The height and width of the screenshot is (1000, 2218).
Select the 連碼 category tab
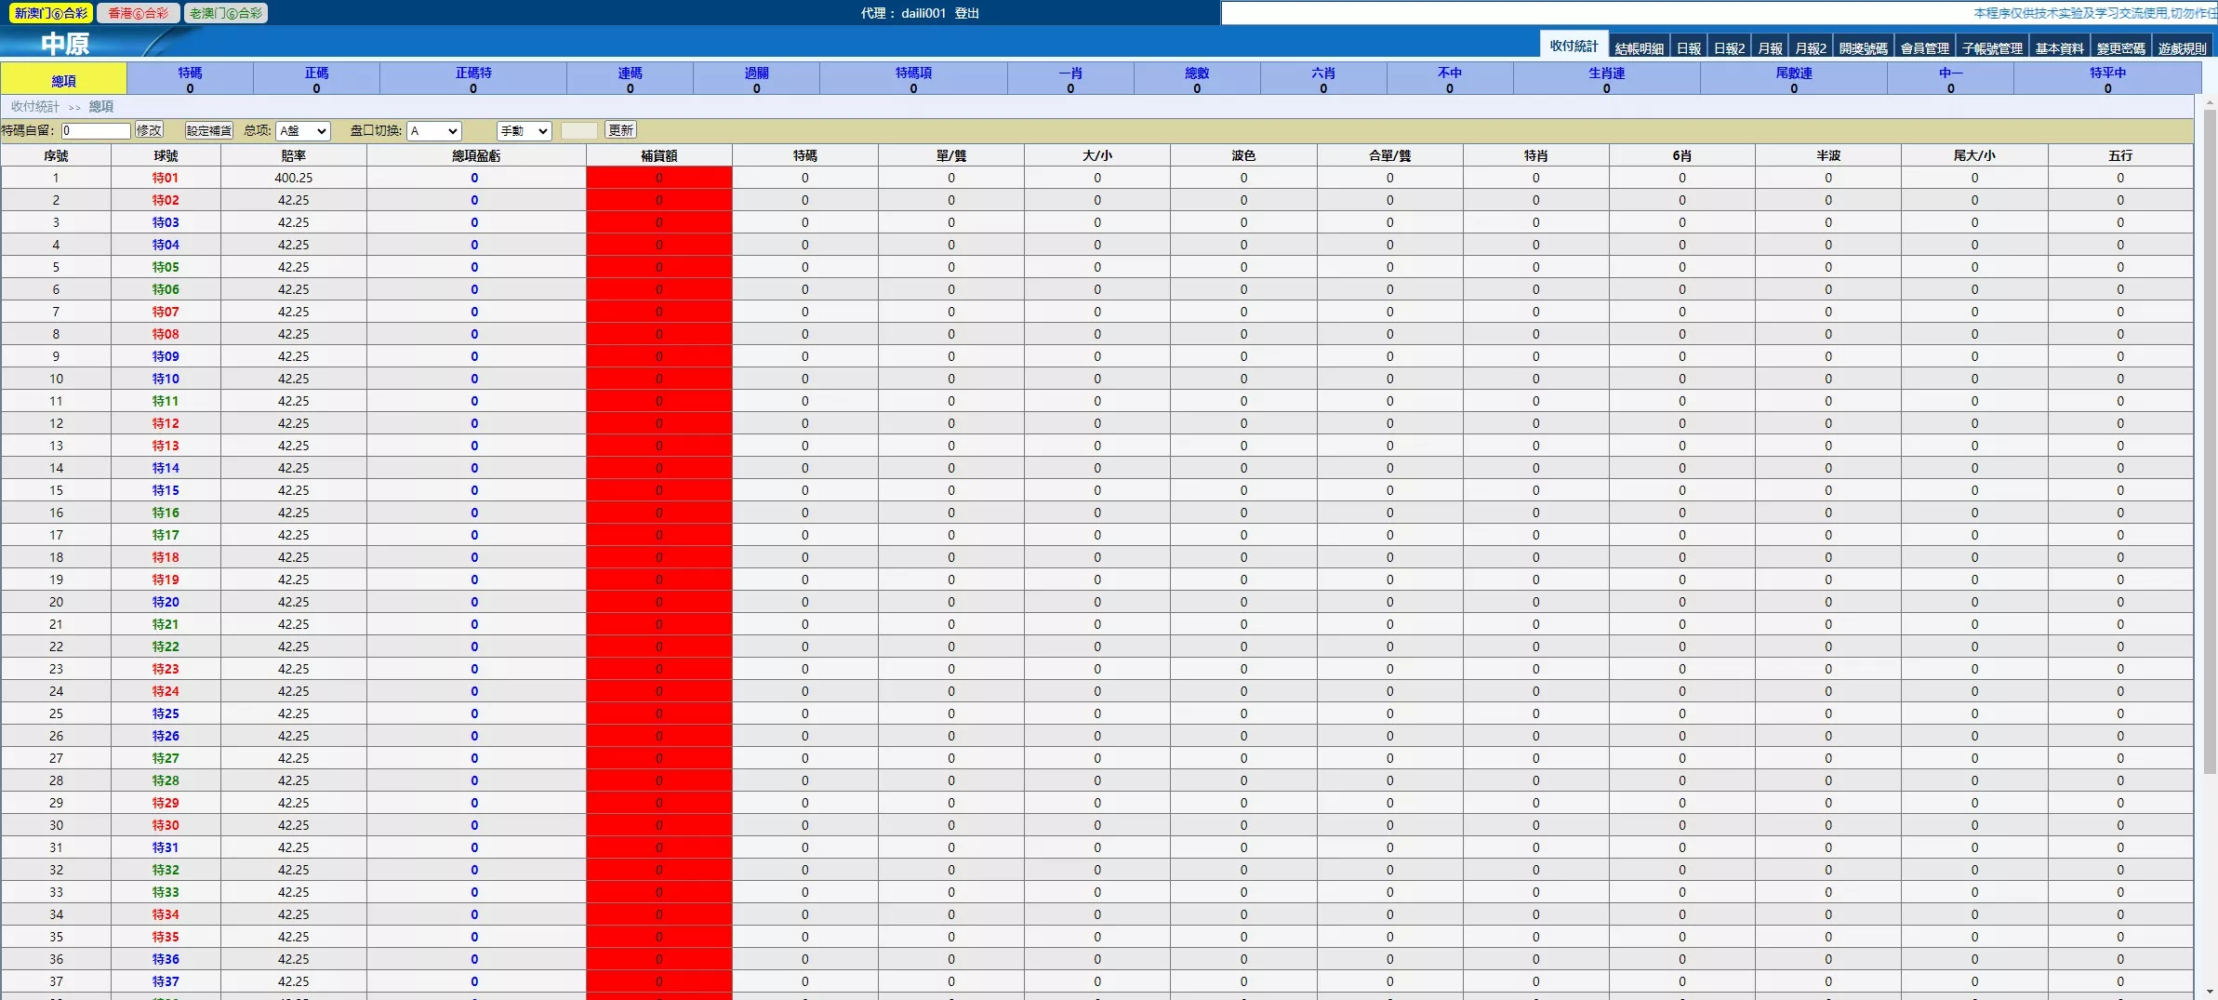click(630, 78)
